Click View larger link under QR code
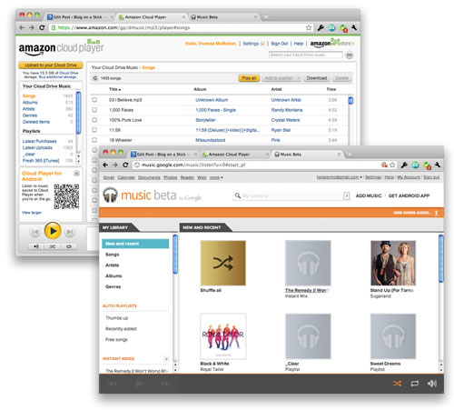This screenshot has width=454, height=410. click(x=32, y=213)
